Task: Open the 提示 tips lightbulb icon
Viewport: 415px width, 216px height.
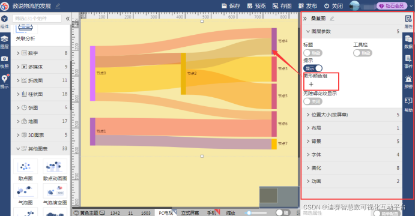Action: tap(4, 82)
